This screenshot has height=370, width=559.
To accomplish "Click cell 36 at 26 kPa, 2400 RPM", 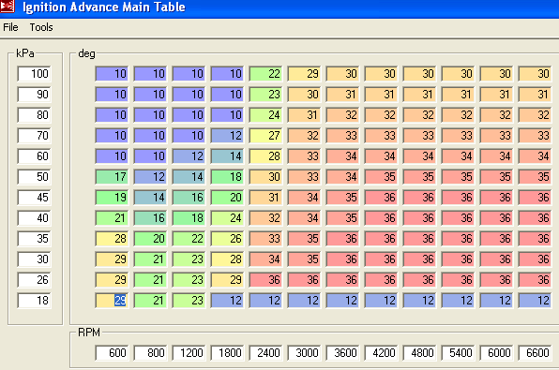I will click(265, 280).
